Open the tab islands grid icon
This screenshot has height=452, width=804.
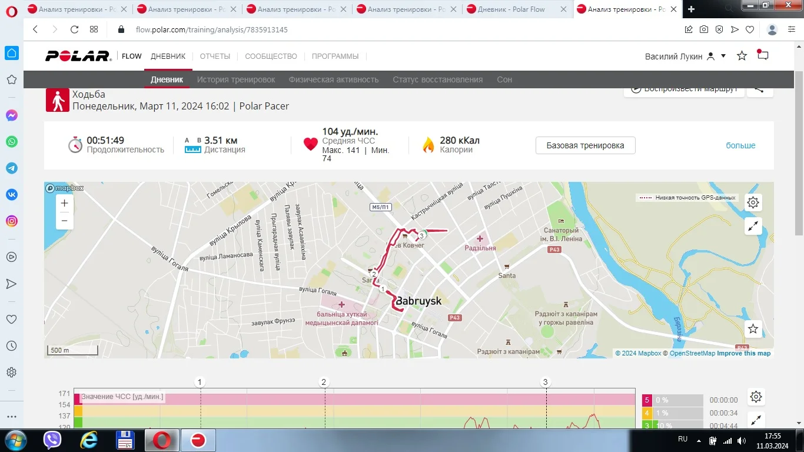94,29
